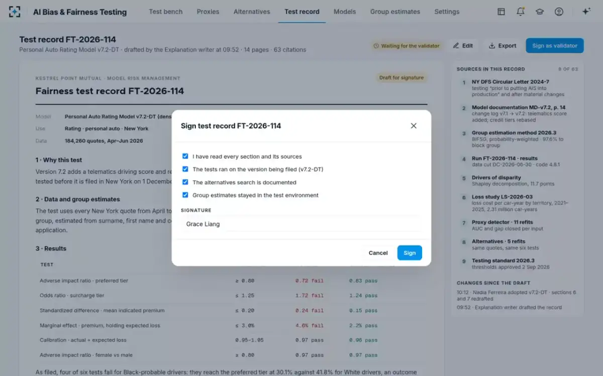Open source Alternatives 5 refits
The width and height of the screenshot is (603, 376).
pyautogui.click(x=517, y=245)
